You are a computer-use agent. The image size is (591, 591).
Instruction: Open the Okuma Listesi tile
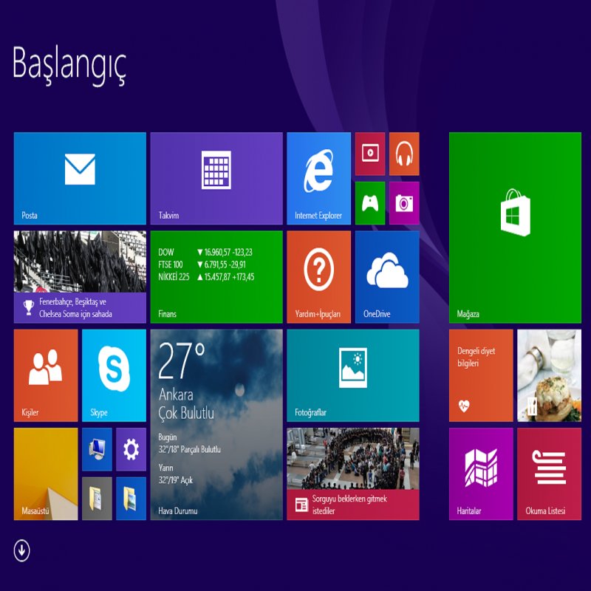coord(550,474)
